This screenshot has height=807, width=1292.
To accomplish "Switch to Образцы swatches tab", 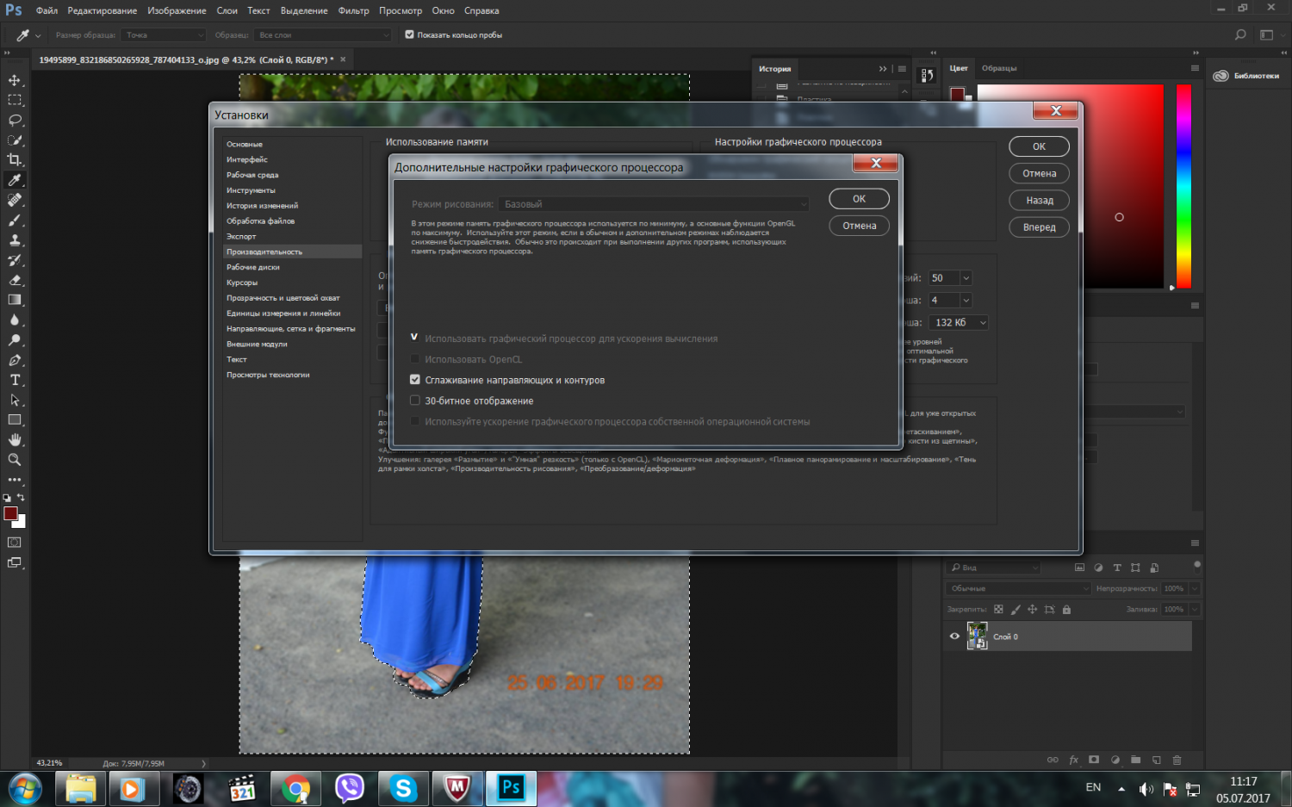I will click(999, 68).
